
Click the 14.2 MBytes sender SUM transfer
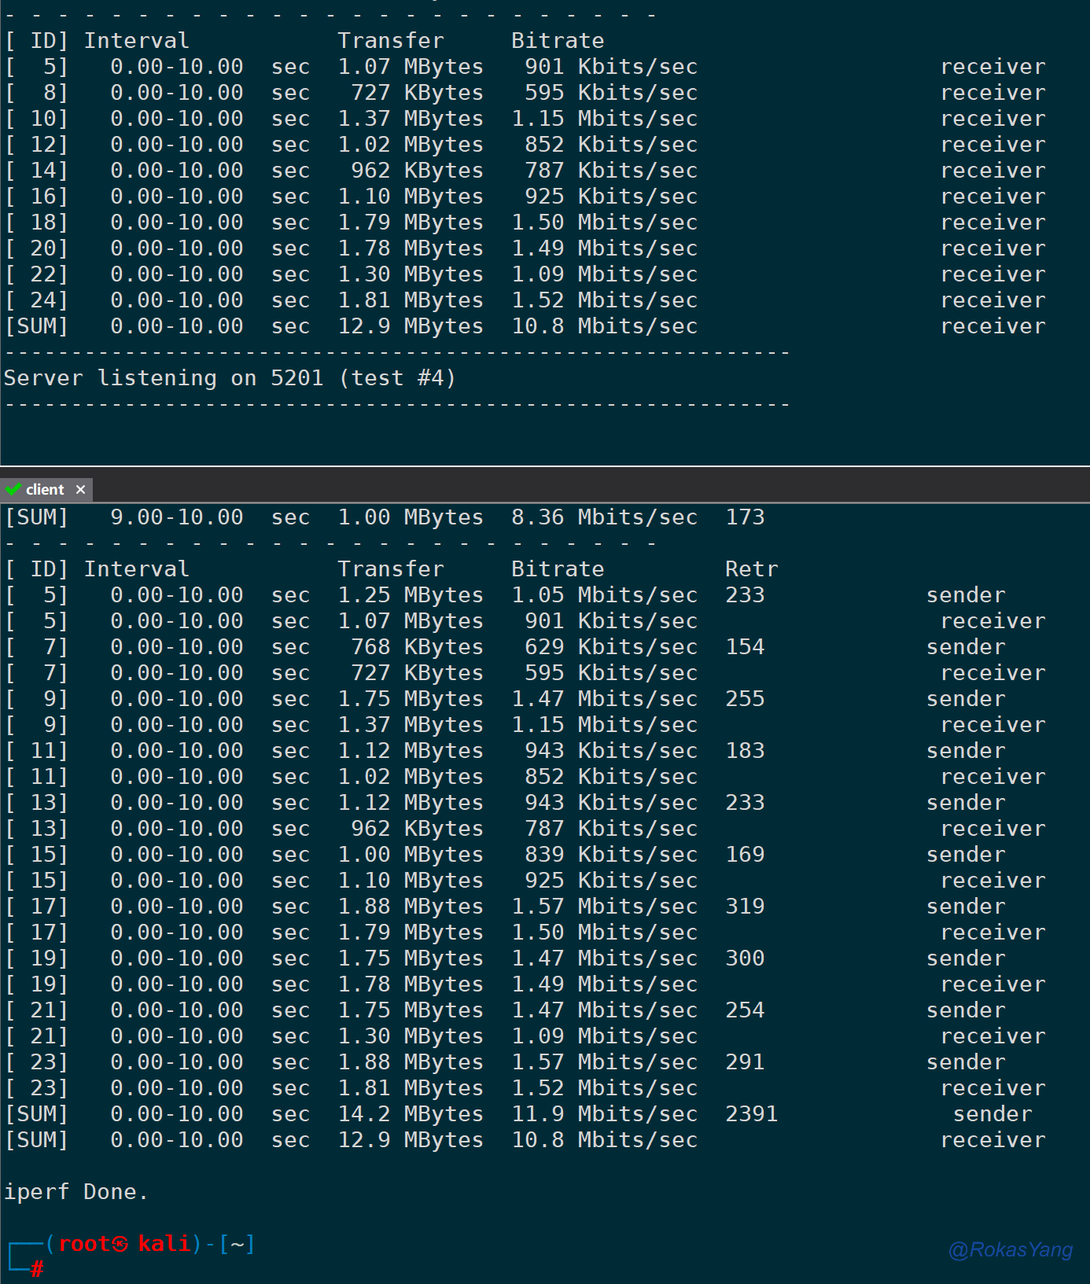411,1114
